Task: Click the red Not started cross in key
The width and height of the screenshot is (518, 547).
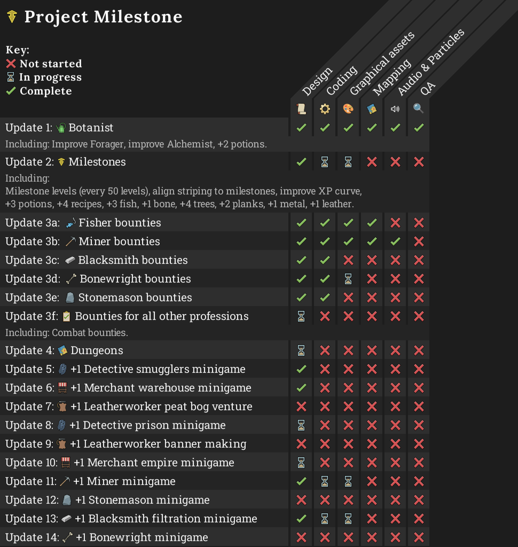Action: pyautogui.click(x=11, y=64)
